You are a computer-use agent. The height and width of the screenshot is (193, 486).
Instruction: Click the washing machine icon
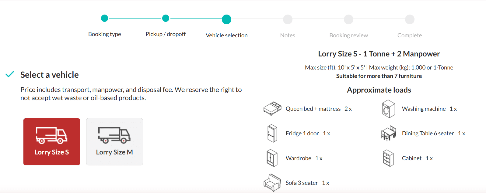coord(389,109)
